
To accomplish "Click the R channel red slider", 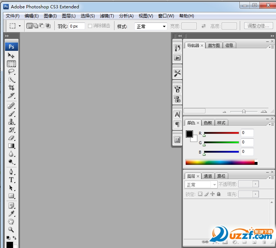I will pos(221,133).
